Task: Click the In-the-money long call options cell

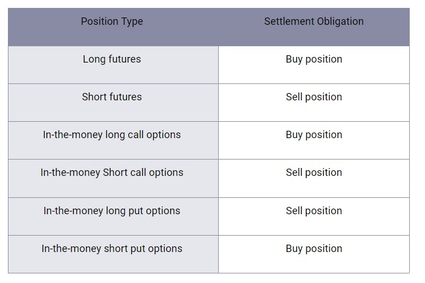Action: click(x=112, y=135)
